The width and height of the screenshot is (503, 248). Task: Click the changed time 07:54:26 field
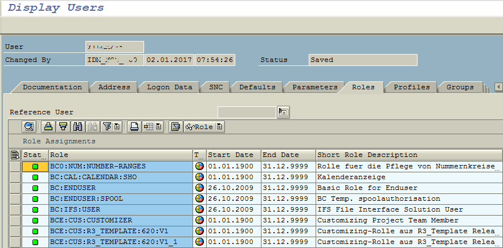[215, 60]
